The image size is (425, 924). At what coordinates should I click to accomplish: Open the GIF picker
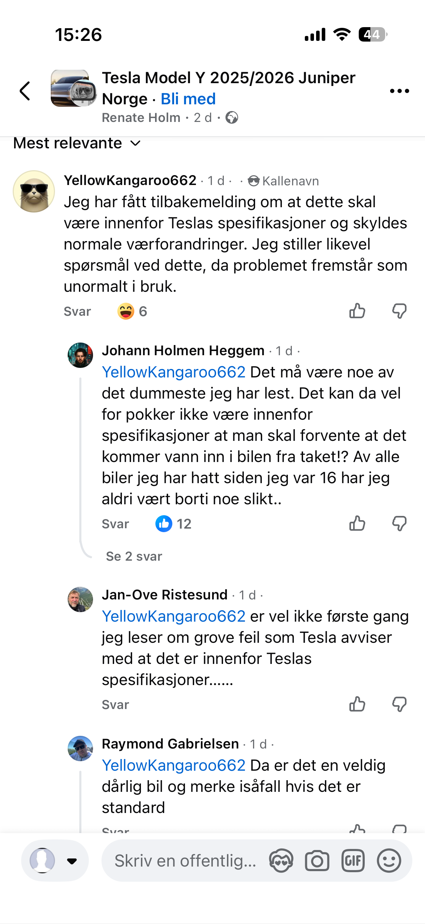[353, 861]
